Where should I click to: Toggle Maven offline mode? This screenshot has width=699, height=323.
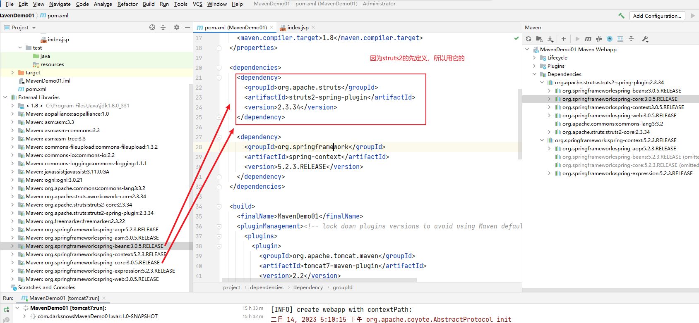599,39
